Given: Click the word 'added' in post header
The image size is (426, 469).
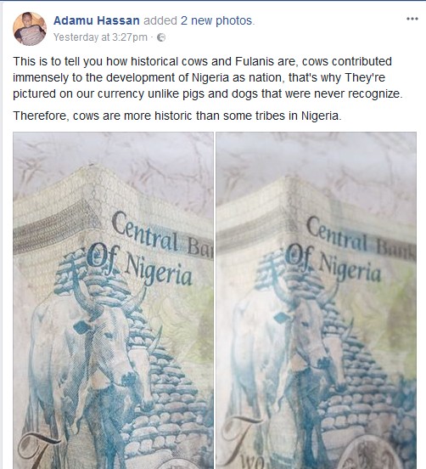Looking at the screenshot, I should (x=160, y=20).
